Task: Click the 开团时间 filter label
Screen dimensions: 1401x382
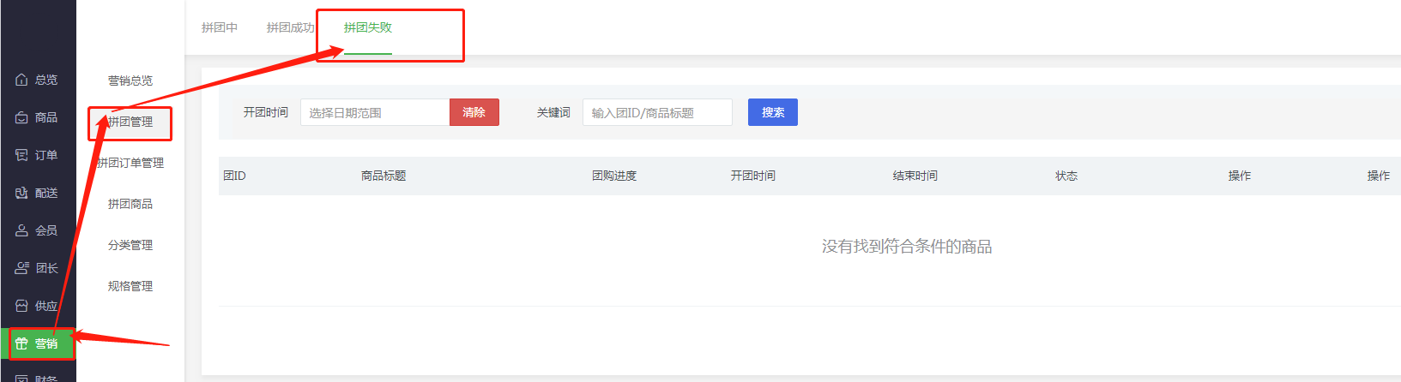Action: pyautogui.click(x=266, y=112)
